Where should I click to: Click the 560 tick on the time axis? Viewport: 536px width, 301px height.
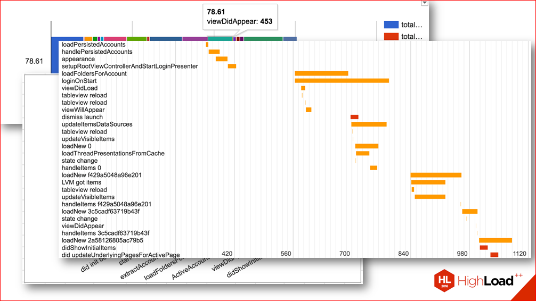pos(286,254)
